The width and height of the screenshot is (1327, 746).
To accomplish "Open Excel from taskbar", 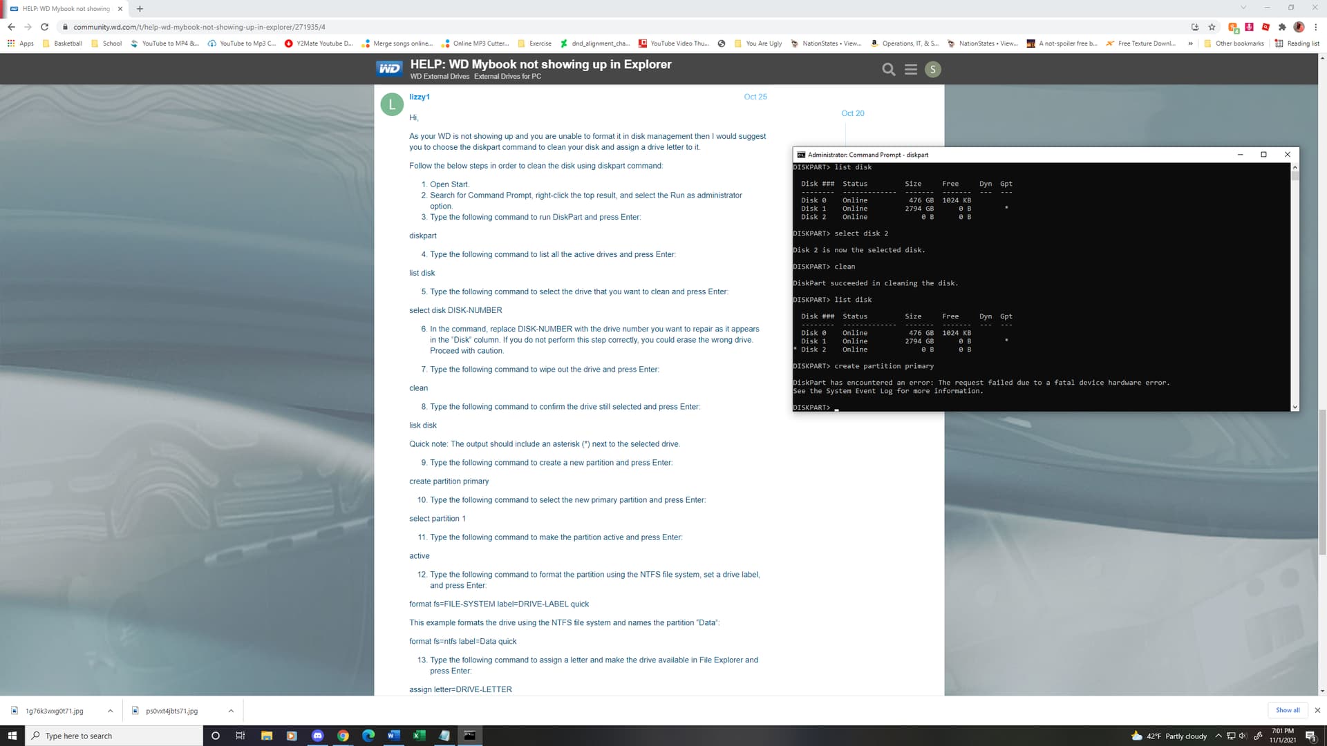I will pyautogui.click(x=419, y=736).
